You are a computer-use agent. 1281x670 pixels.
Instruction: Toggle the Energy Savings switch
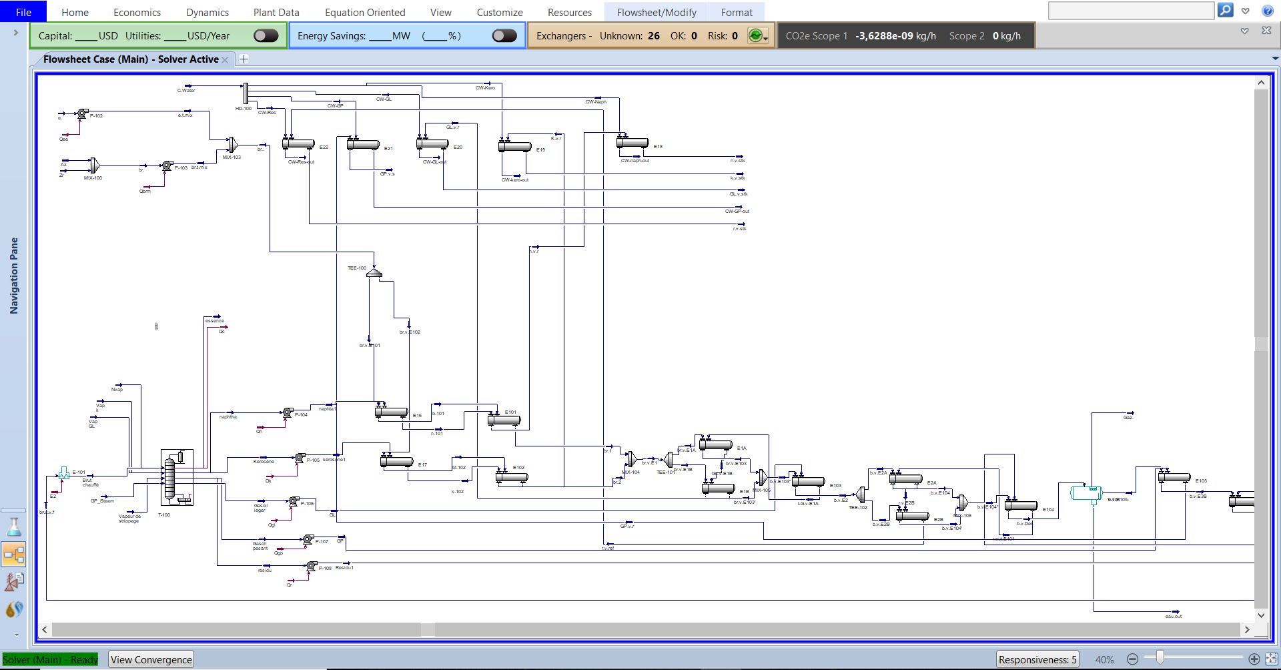tap(504, 35)
